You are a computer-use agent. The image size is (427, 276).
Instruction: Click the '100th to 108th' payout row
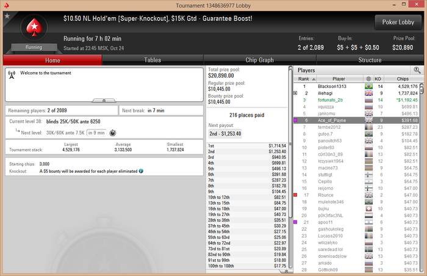(x=247, y=266)
